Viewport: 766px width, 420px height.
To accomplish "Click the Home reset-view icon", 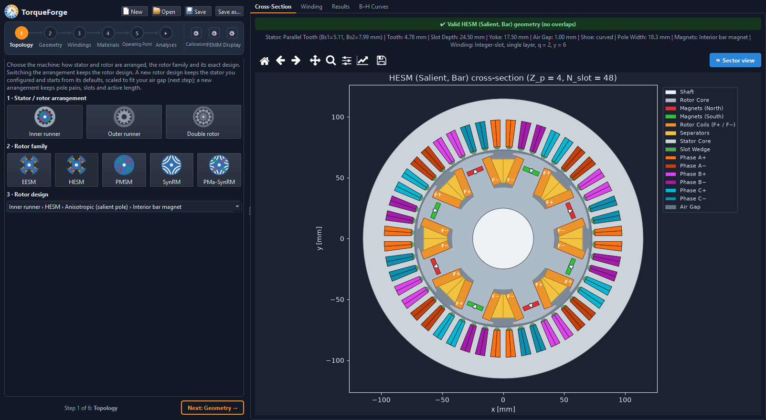I will 265,61.
